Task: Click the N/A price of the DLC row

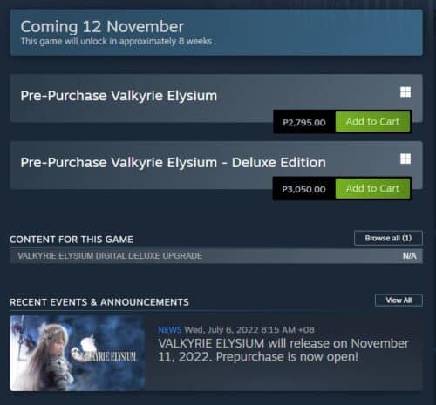Action: [410, 256]
